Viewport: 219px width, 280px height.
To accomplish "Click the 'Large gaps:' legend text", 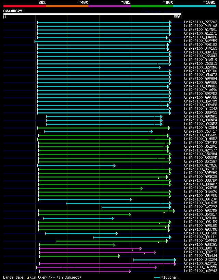I will click(x=14, y=277).
